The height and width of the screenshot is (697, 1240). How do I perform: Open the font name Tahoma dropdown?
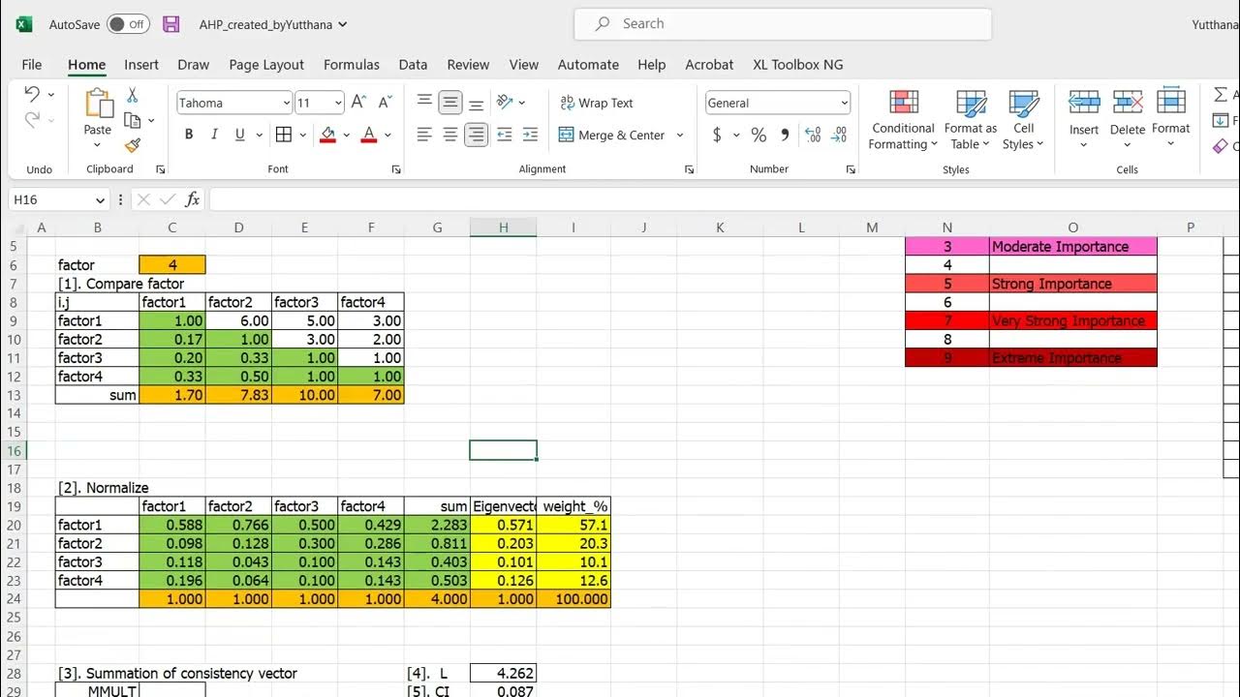(x=287, y=103)
